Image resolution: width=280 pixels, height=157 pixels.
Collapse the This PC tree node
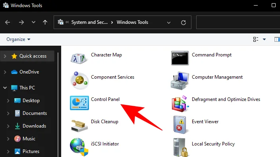(x=5, y=88)
